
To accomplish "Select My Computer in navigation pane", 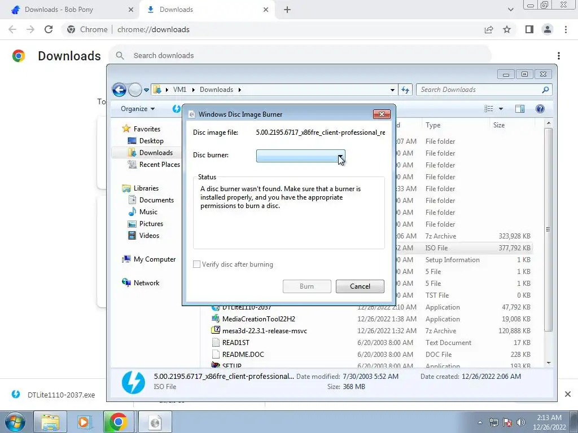I will (x=149, y=259).
